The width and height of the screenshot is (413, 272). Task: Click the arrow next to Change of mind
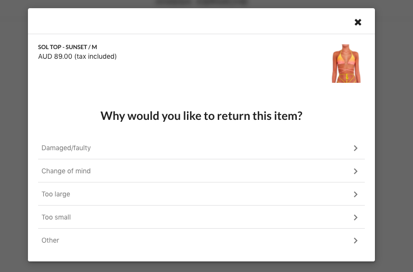coord(356,171)
